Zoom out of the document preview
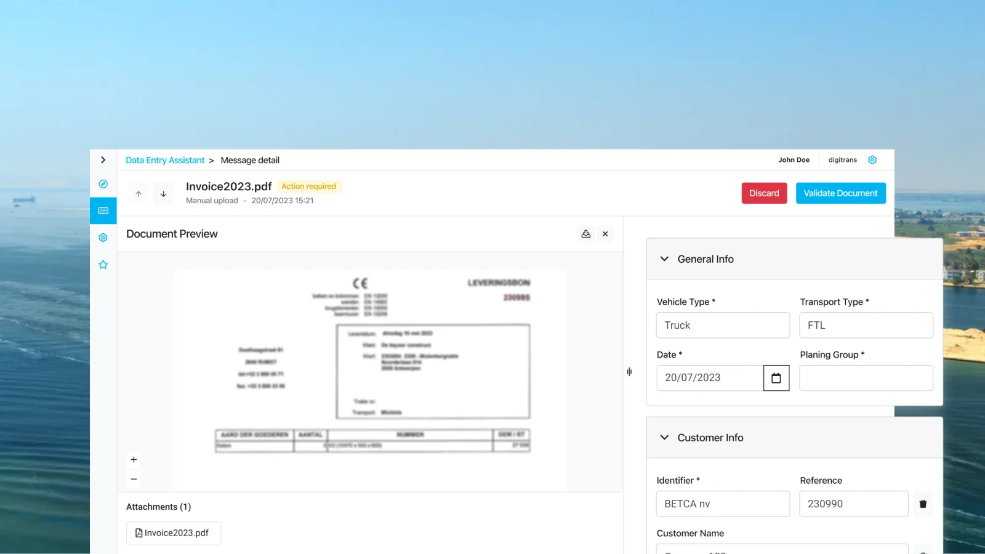Screen dimensions: 985x554 [x=134, y=479]
